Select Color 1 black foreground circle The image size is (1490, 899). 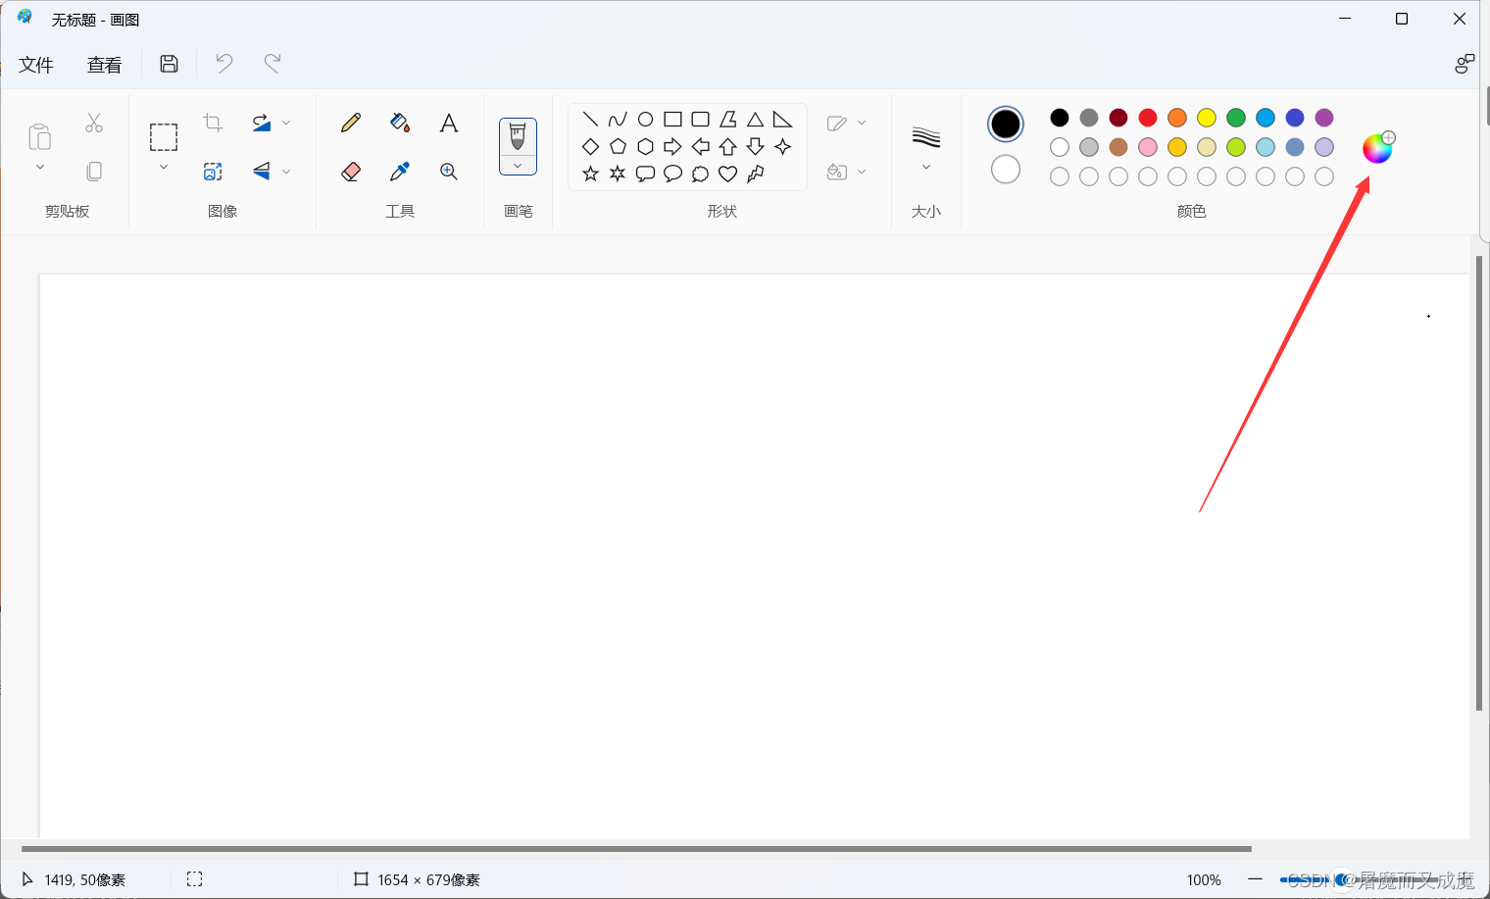tap(1006, 124)
